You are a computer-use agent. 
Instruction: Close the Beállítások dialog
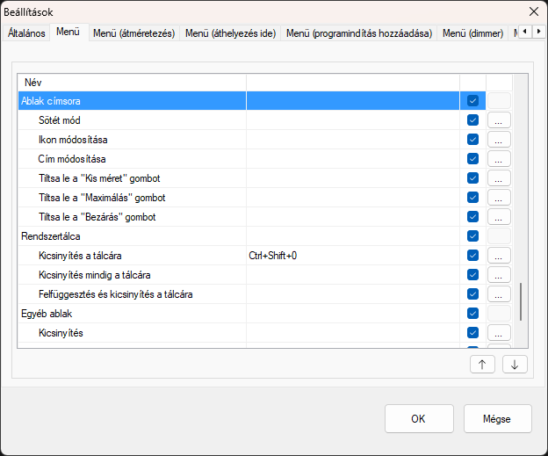[534, 11]
